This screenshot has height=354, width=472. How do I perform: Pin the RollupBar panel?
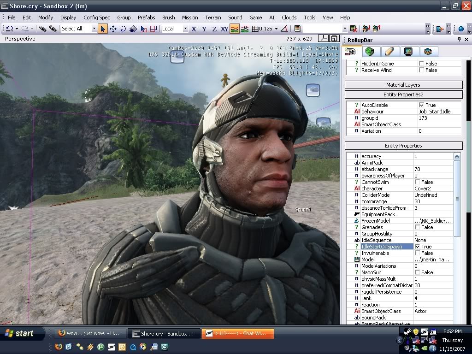(459, 40)
